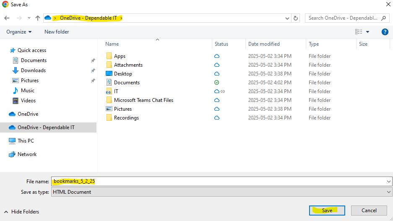This screenshot has height=221, width=393.
Task: Select OneDrive - Dependable IT breadcrumb in address bar
Action: pyautogui.click(x=88, y=18)
